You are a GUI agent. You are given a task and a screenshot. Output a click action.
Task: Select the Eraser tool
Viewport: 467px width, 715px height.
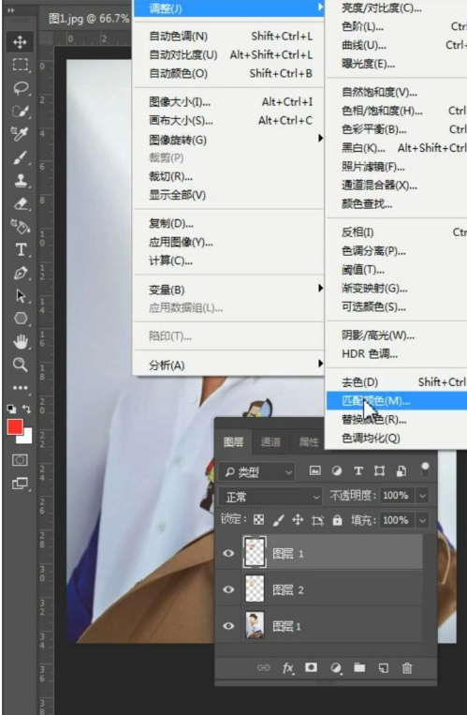(20, 204)
